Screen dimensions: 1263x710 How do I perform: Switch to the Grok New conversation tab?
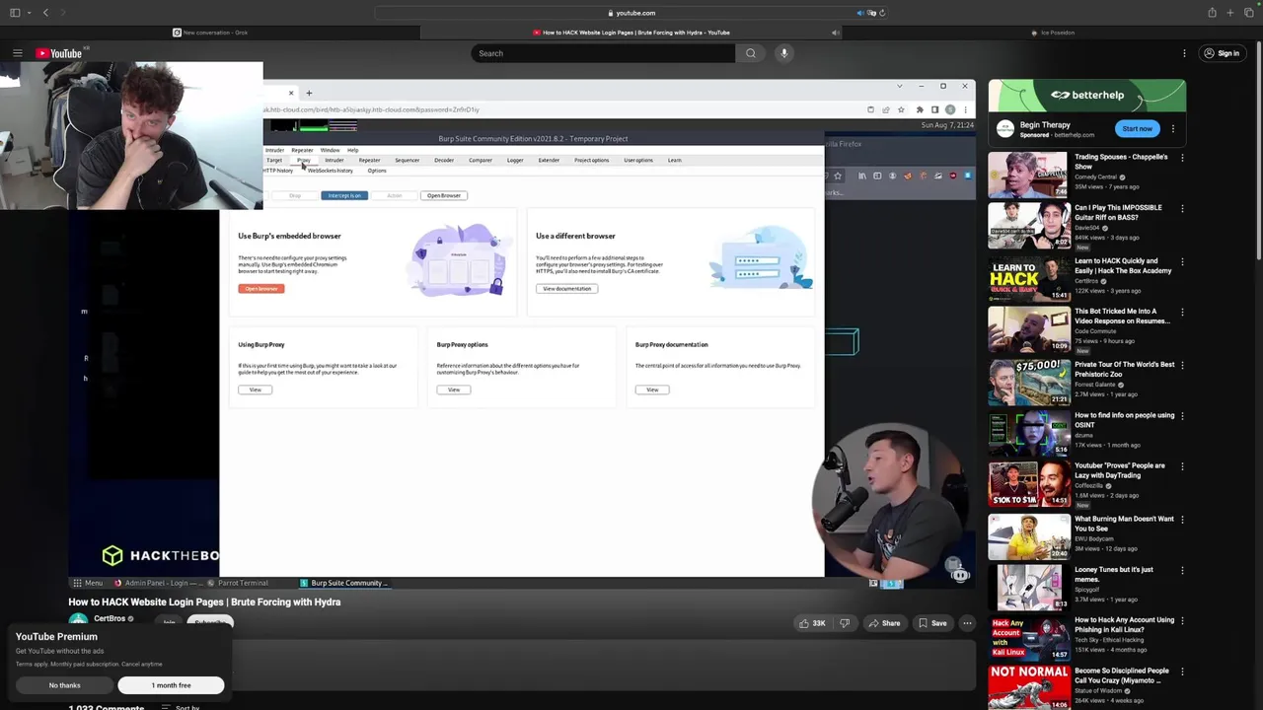pyautogui.click(x=210, y=33)
